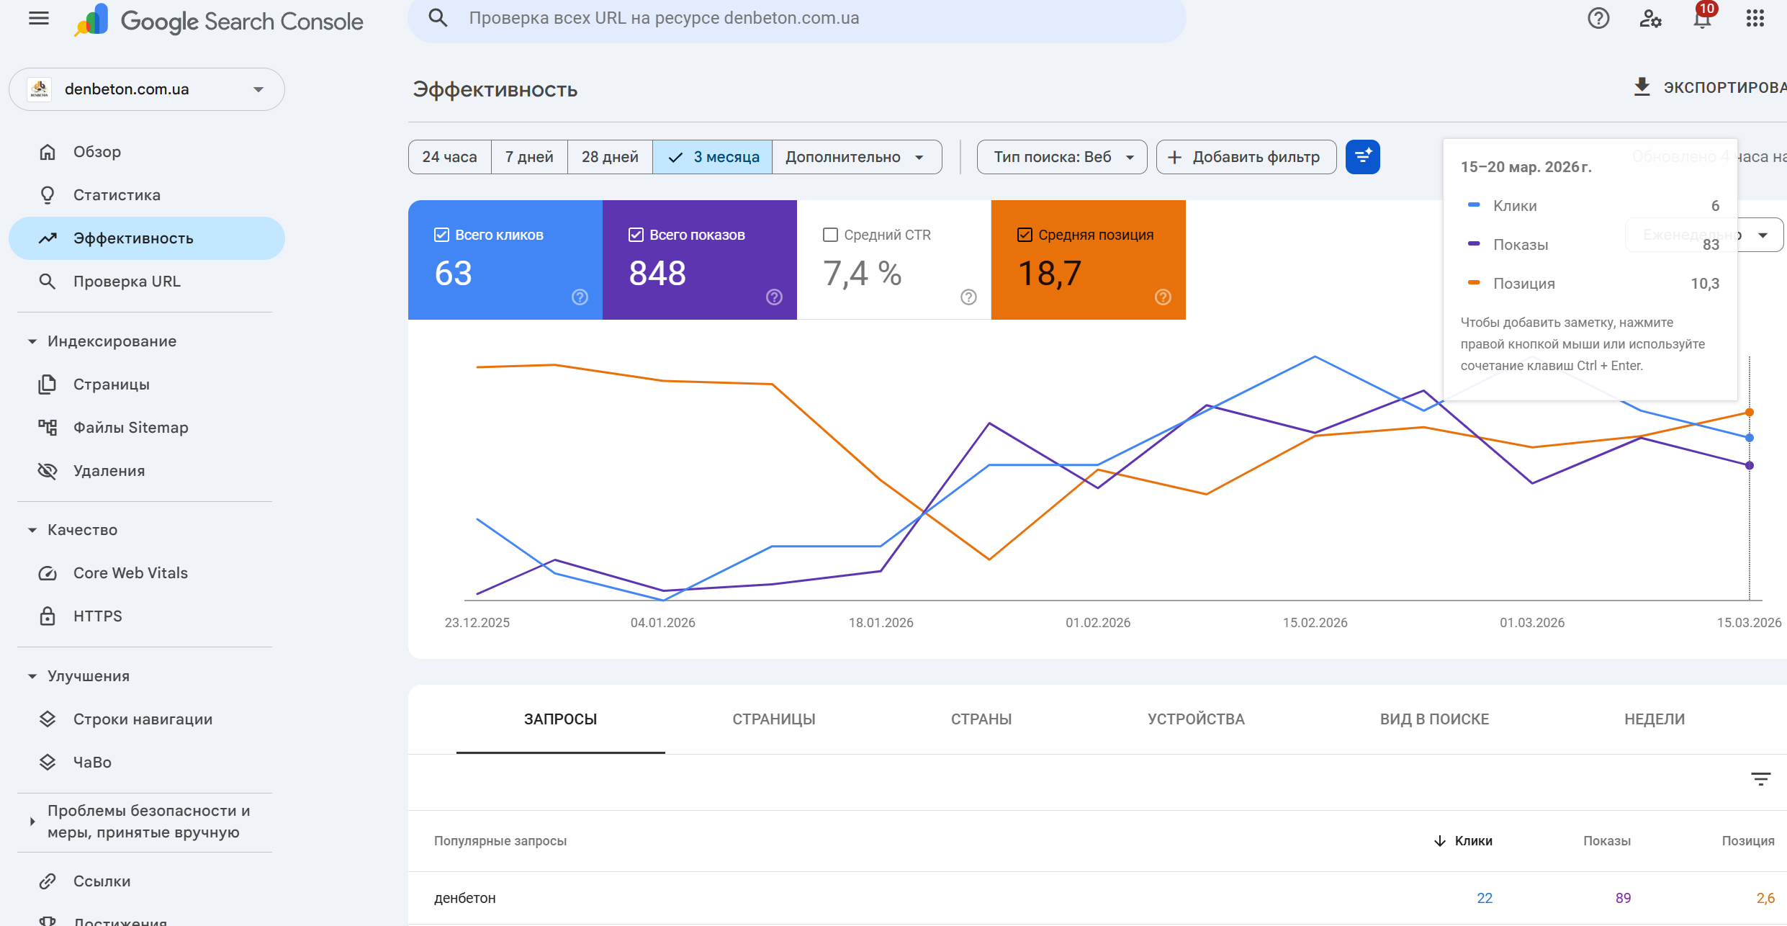Open help for Средний CTR card
The width and height of the screenshot is (1787, 926).
click(x=968, y=297)
